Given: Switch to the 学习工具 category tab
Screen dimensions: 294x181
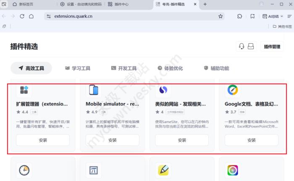Looking at the screenshot, I should point(78,68).
